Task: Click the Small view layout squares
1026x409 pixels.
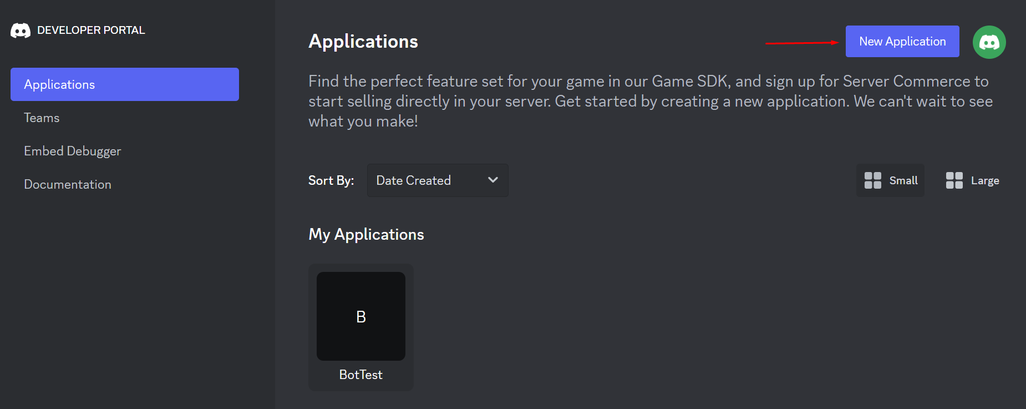Action: [872, 180]
